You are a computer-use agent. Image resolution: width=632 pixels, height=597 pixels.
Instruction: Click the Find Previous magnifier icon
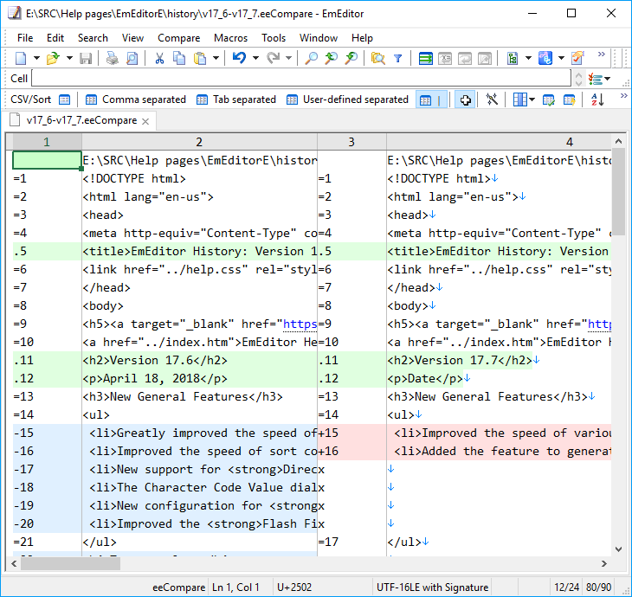pyautogui.click(x=331, y=58)
